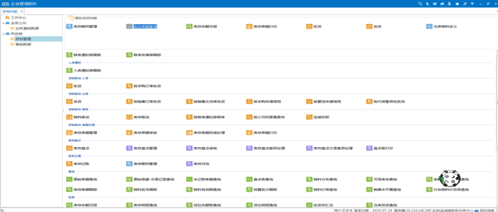Image resolution: width=498 pixels, height=212 pixels.
Task: Open favorites via the star icon
Action: click(x=457, y=4)
